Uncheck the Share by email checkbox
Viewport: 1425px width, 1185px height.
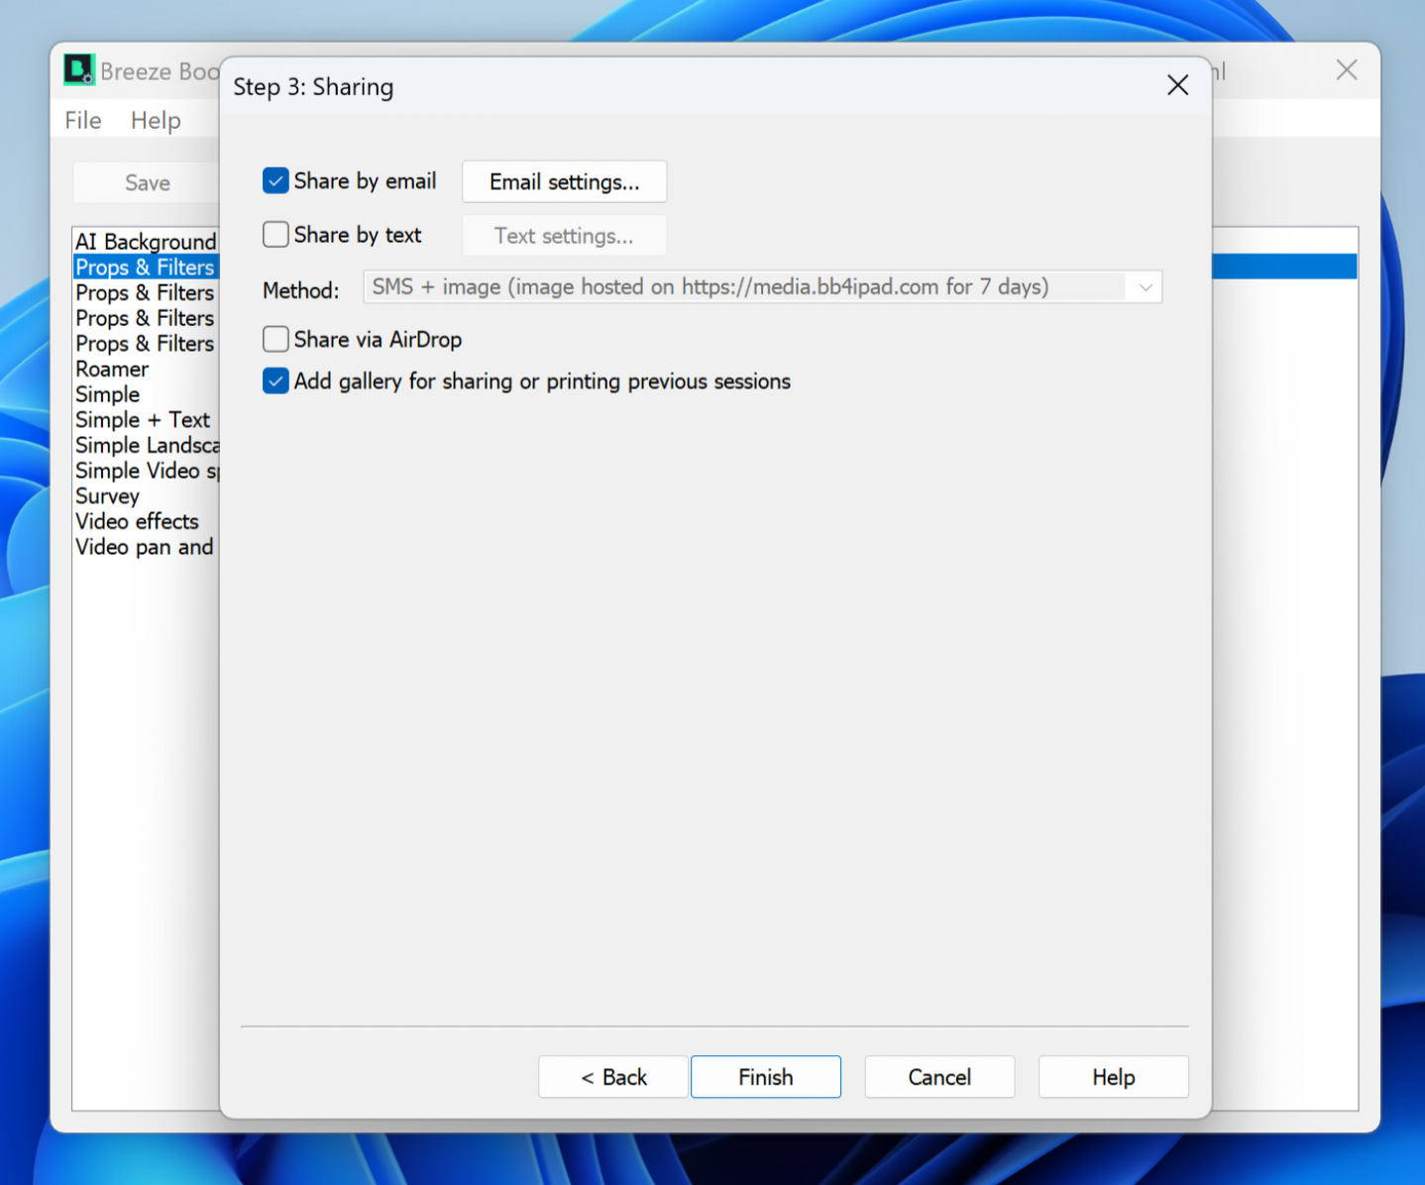[x=275, y=181]
